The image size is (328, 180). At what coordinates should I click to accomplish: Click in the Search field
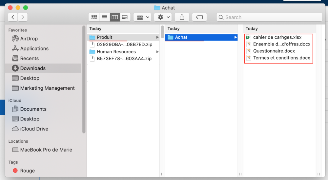269,17
